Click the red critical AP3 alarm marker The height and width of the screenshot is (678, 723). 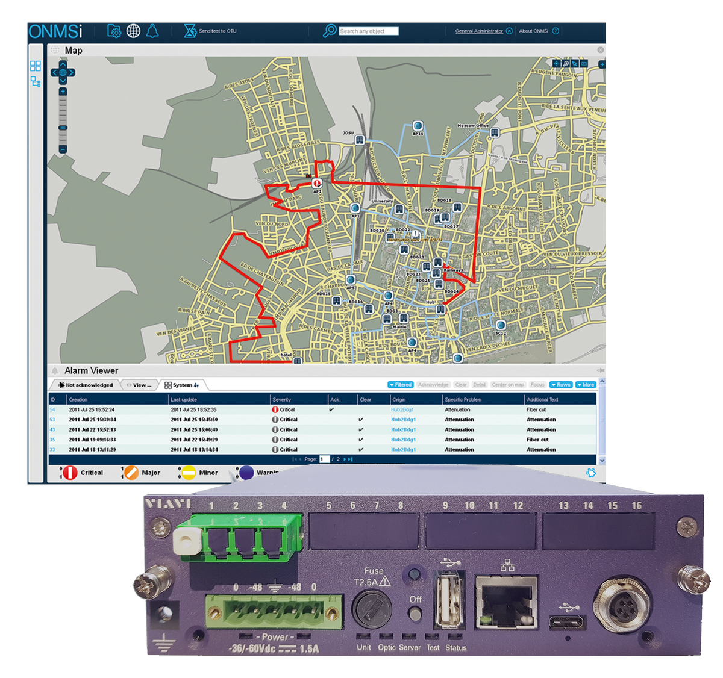317,182
